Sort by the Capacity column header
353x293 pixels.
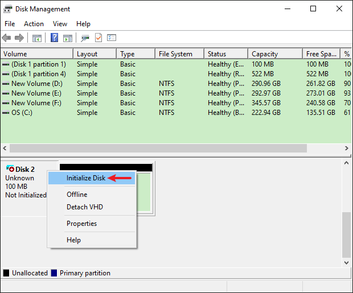click(275, 54)
